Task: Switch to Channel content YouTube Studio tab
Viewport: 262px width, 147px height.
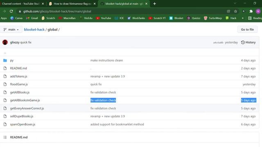Action: click(20, 4)
